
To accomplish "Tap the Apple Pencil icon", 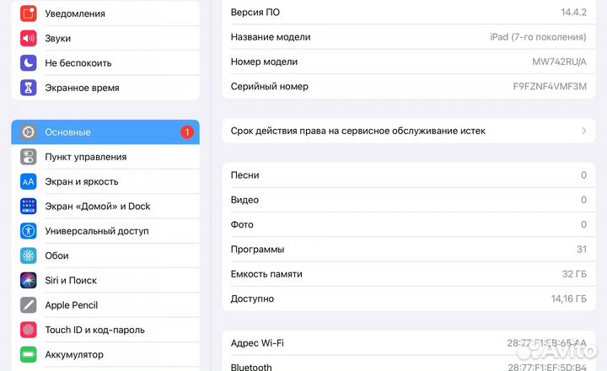I will point(29,305).
